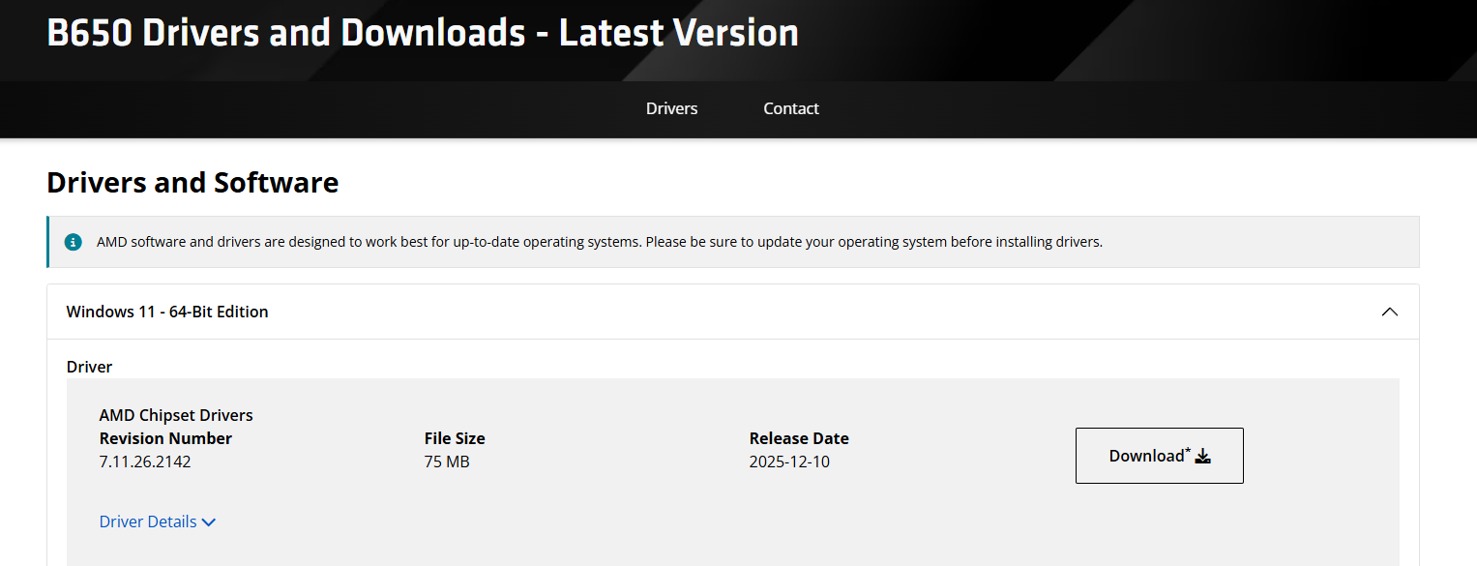
Task: Click the operating system update notice text
Action: tap(600, 242)
